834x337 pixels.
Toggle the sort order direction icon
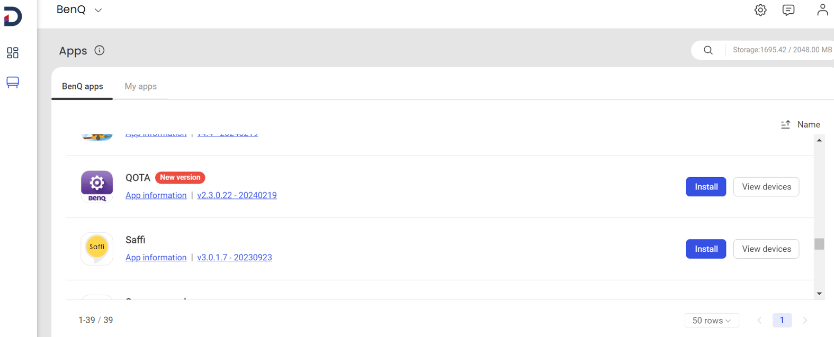pyautogui.click(x=785, y=124)
